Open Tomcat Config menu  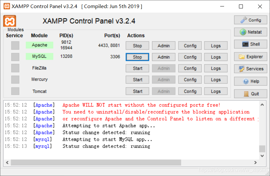click(x=190, y=91)
